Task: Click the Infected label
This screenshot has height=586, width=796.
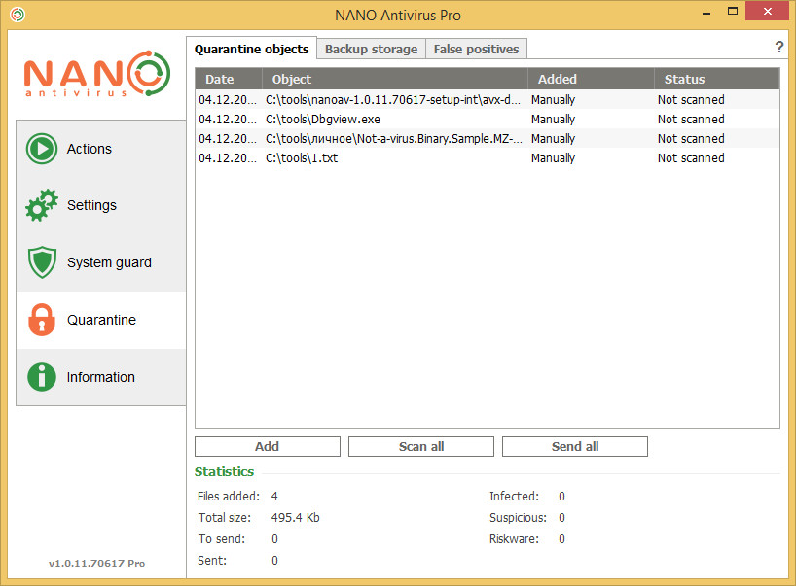Action: click(x=514, y=497)
